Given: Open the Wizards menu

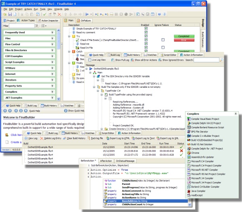Looking at the screenshot, I should tap(58, 9).
